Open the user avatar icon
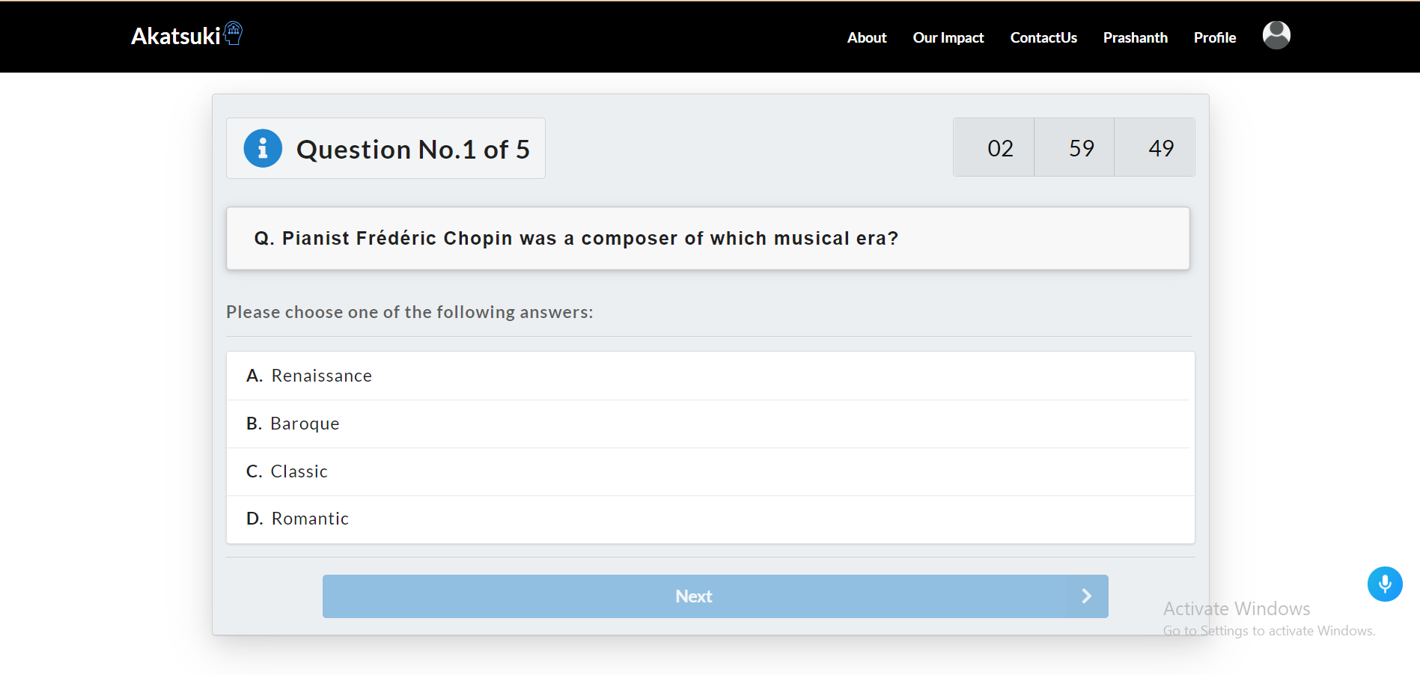Image resolution: width=1420 pixels, height=675 pixels. [x=1276, y=35]
